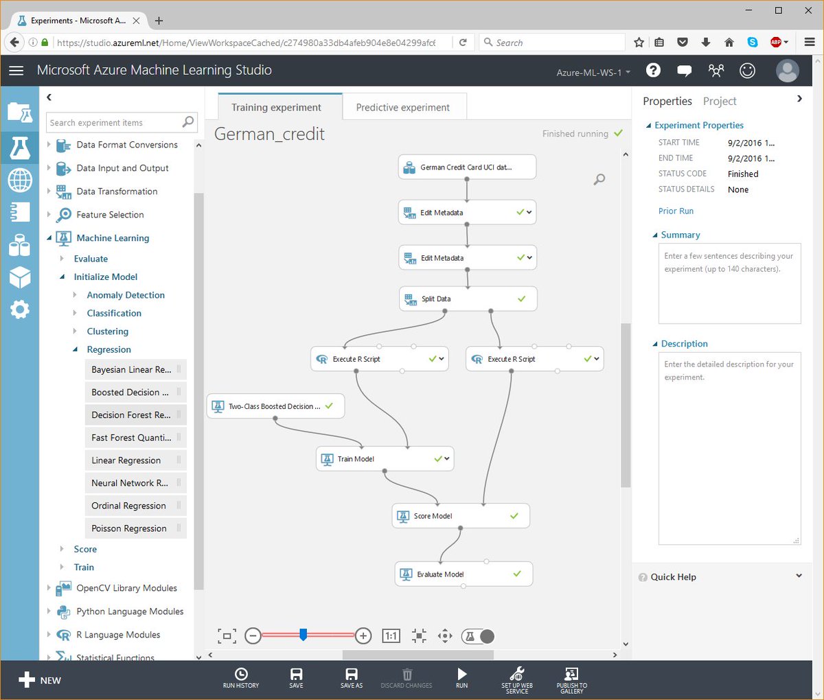824x700 pixels.
Task: Collapse Experiment Properties section
Action: tap(649, 126)
